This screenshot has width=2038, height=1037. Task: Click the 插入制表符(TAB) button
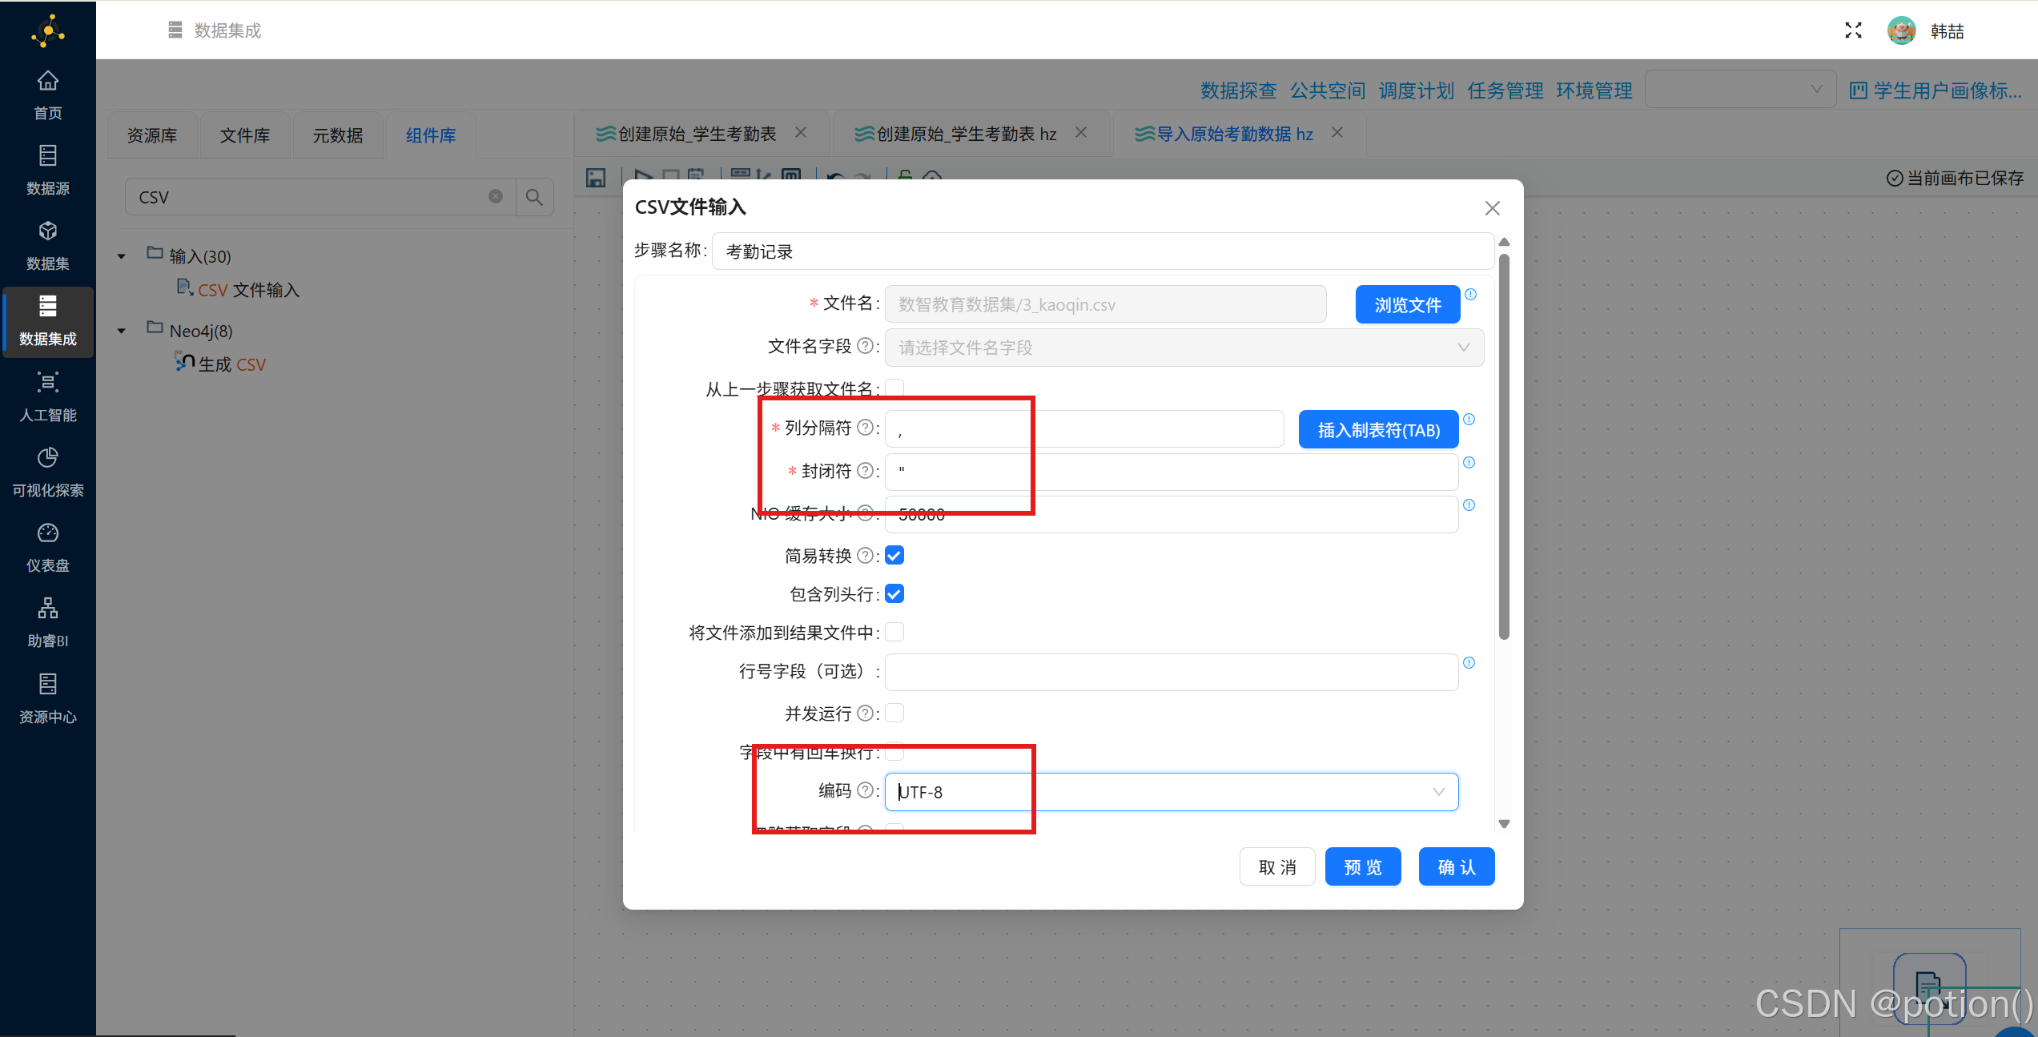tap(1378, 430)
